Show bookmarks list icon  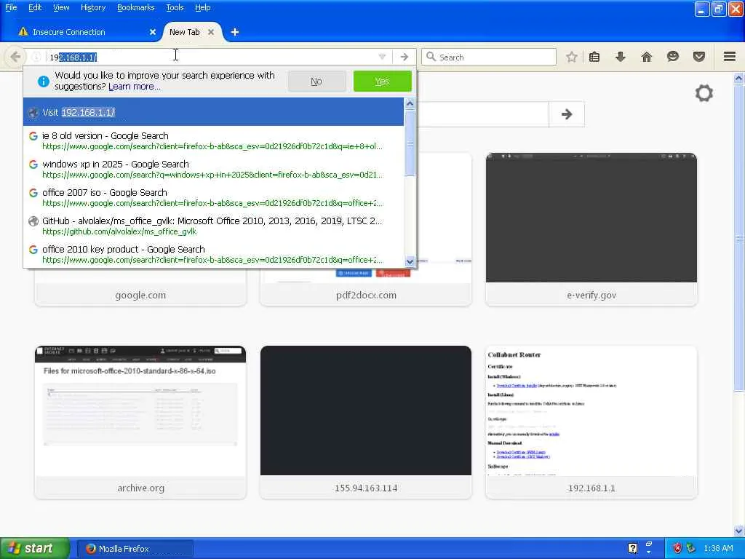pos(594,57)
